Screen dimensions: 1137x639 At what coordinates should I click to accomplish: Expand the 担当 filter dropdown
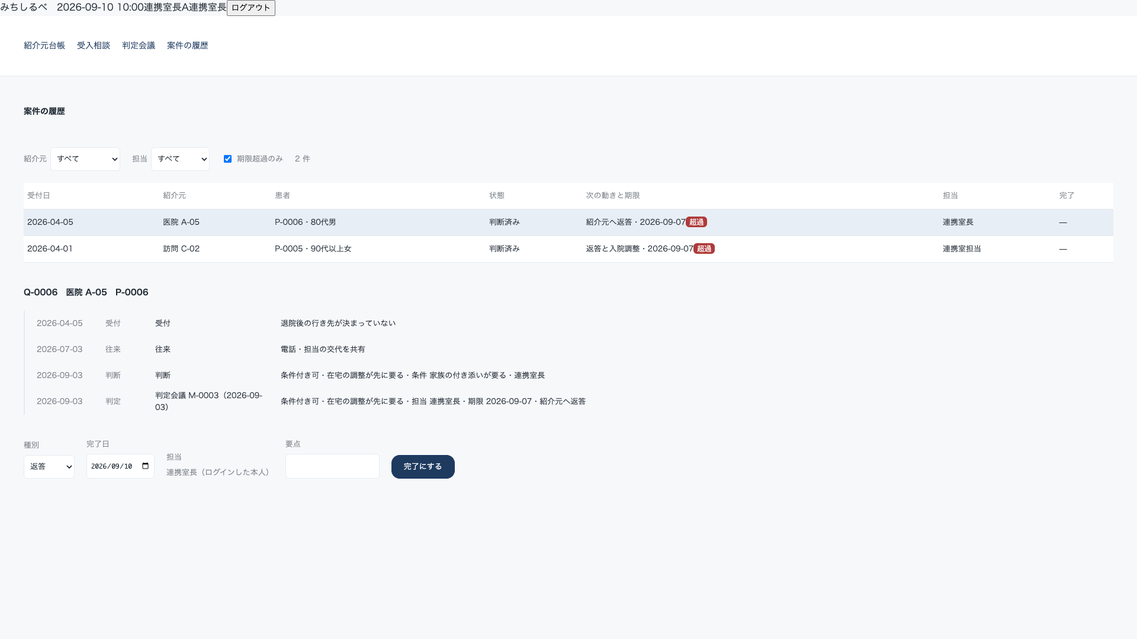[x=180, y=159]
